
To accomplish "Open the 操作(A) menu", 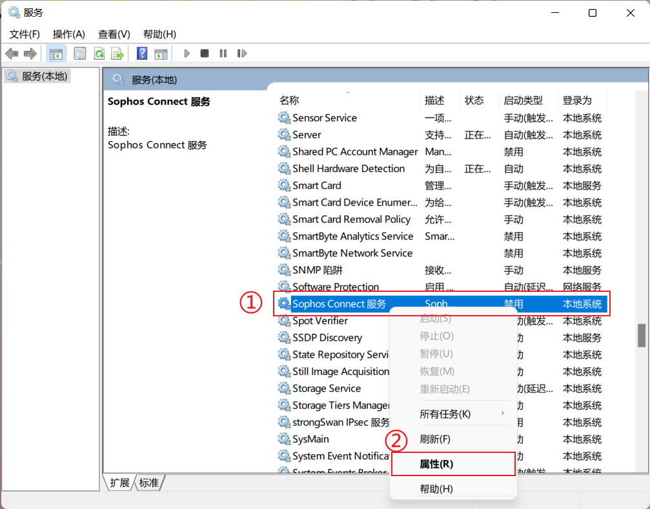I will point(68,34).
